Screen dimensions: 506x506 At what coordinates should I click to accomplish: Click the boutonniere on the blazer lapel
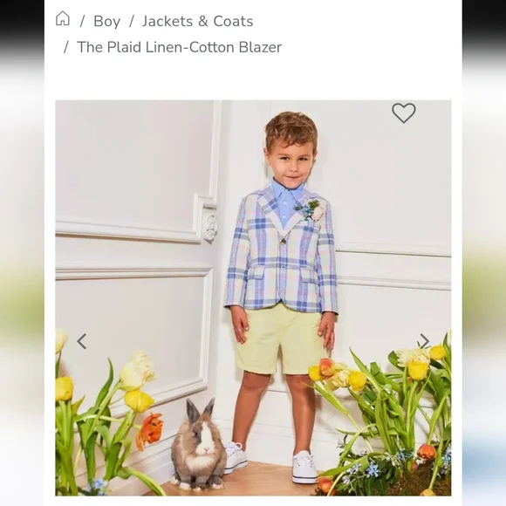coord(310,209)
